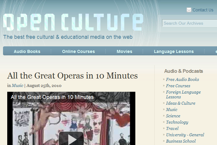217x145 pixels.
Task: Open the Technology sidebar link
Action: click(x=177, y=122)
